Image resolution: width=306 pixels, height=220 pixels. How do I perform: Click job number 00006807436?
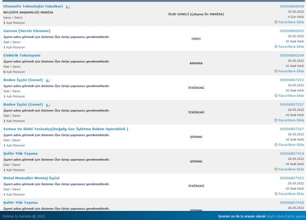[292, 202]
